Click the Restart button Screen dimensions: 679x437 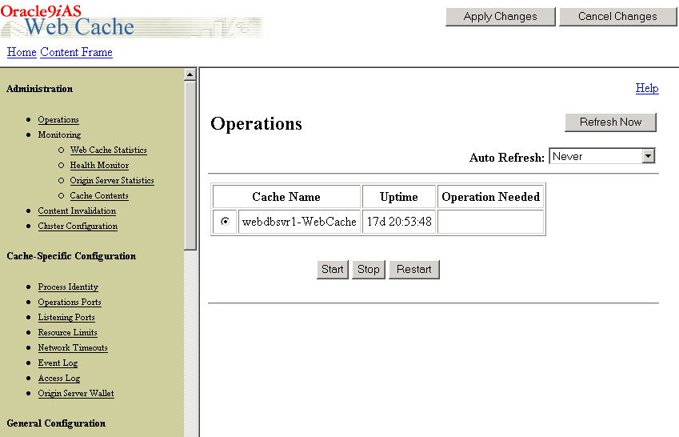tap(414, 270)
